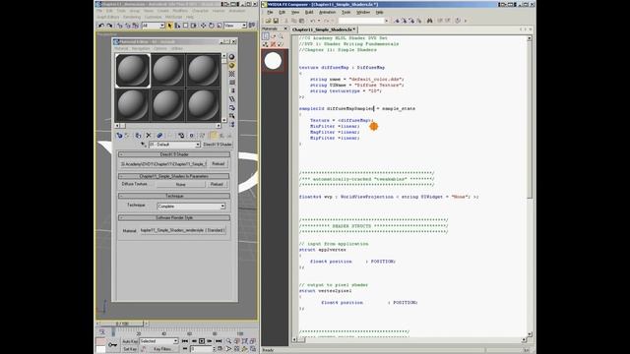Open FX Composer Animation menu
Viewport: 630px width, 354px height.
click(327, 13)
